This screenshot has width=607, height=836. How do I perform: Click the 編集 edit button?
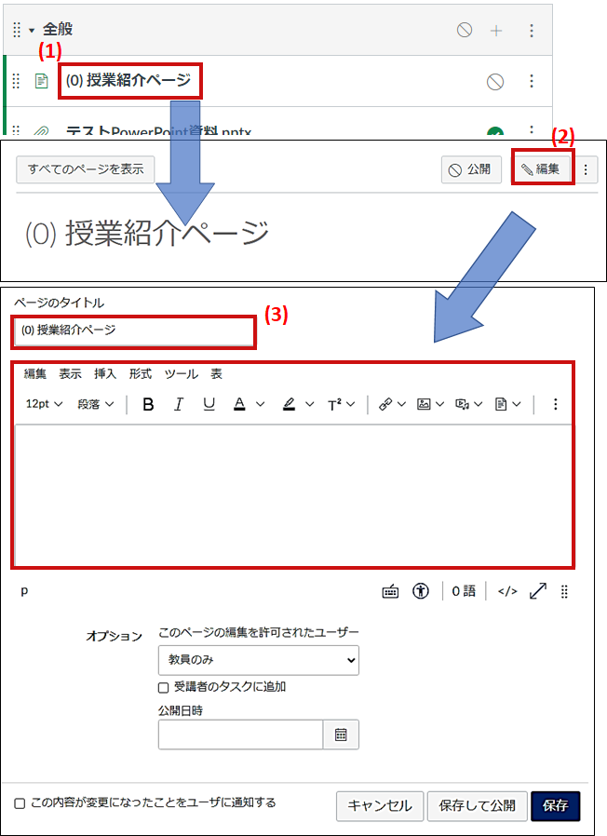[541, 169]
